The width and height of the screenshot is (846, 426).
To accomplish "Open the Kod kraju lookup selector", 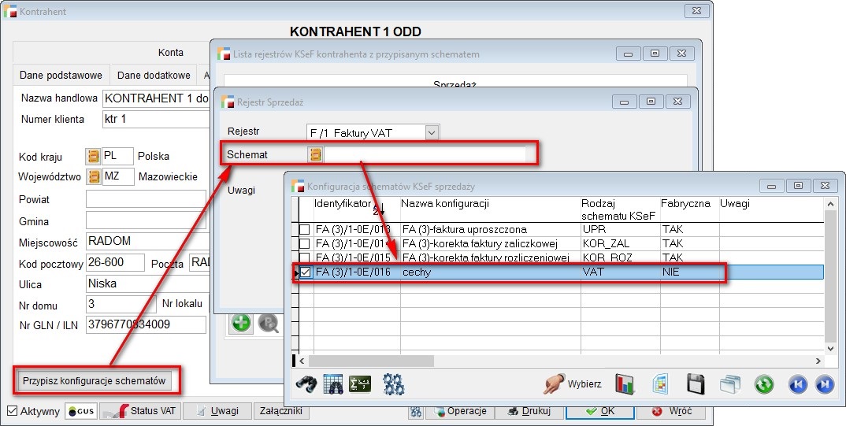I will (93, 156).
